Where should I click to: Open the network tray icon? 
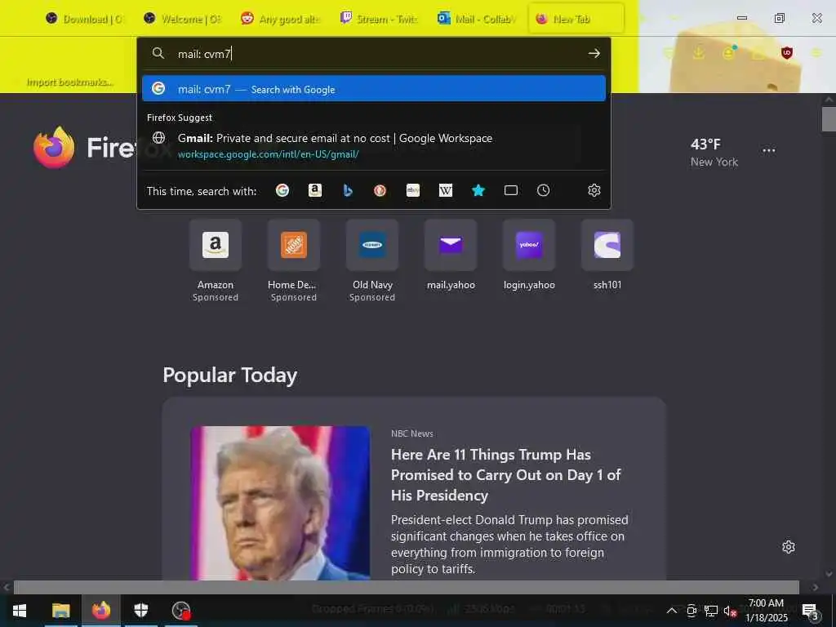711,611
